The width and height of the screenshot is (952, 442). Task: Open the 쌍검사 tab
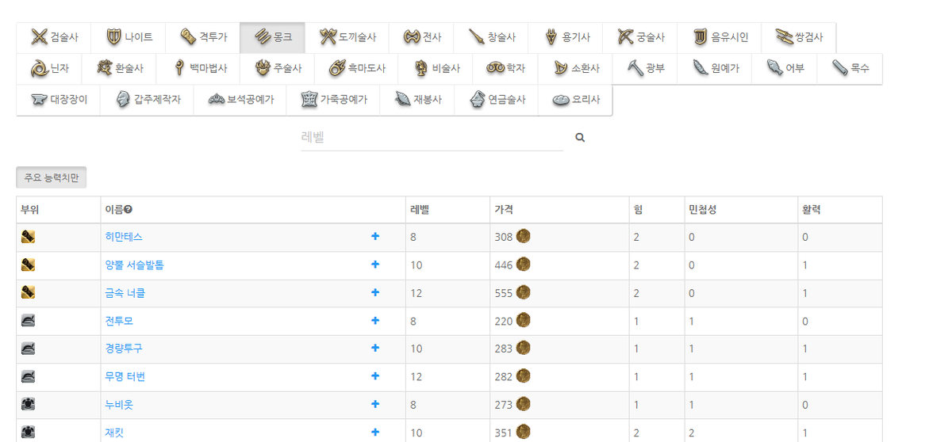pyautogui.click(x=799, y=37)
